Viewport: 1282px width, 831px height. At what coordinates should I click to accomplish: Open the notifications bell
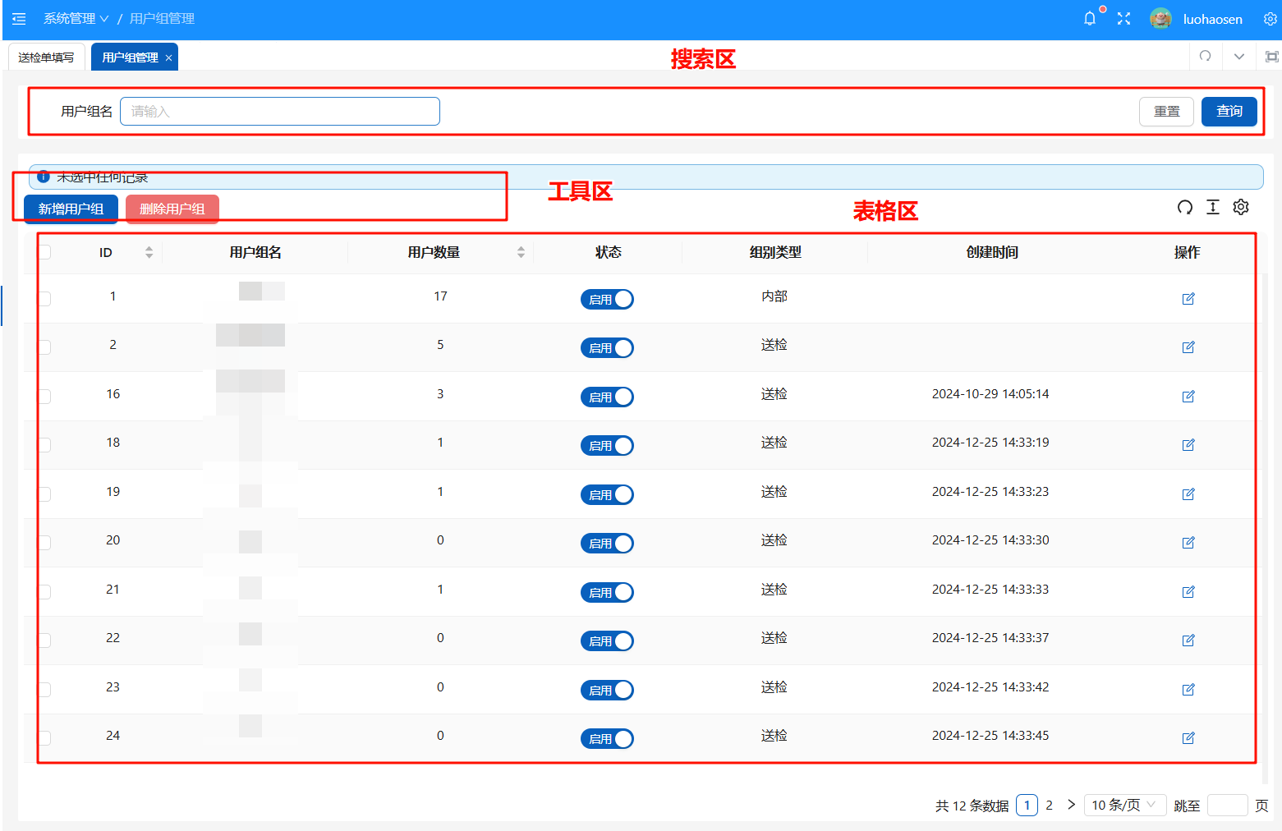[1089, 19]
